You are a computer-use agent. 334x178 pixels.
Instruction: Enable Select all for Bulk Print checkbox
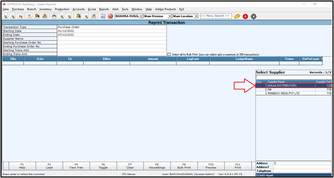[169, 54]
